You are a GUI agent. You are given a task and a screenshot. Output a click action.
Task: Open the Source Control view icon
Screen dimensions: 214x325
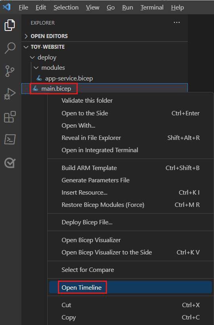pos(10,71)
